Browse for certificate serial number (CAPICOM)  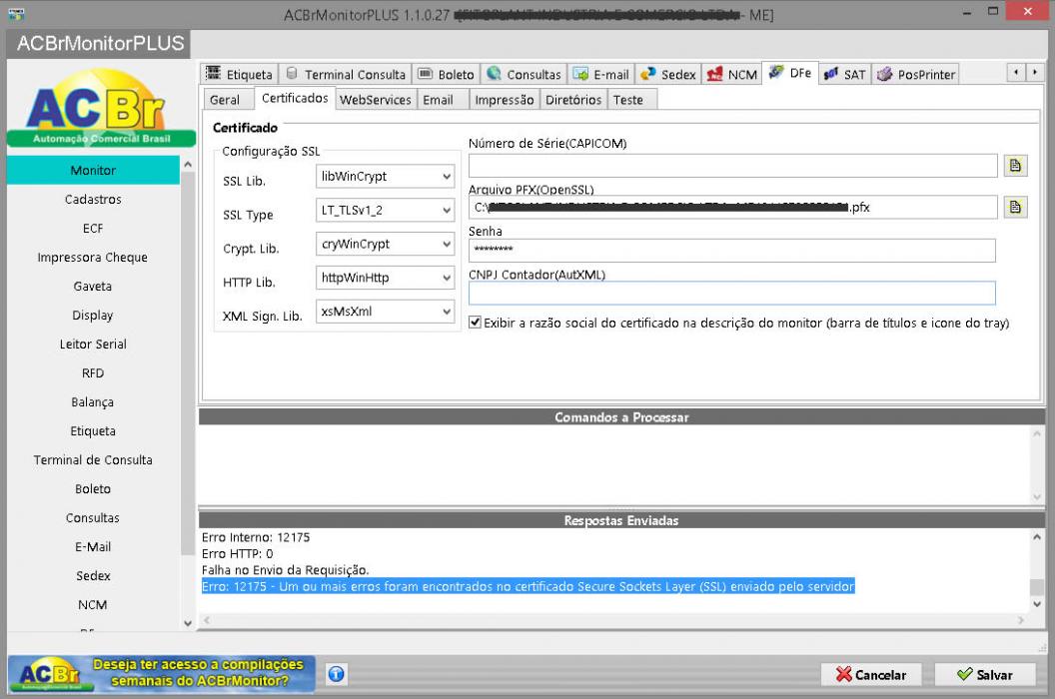point(1015,166)
